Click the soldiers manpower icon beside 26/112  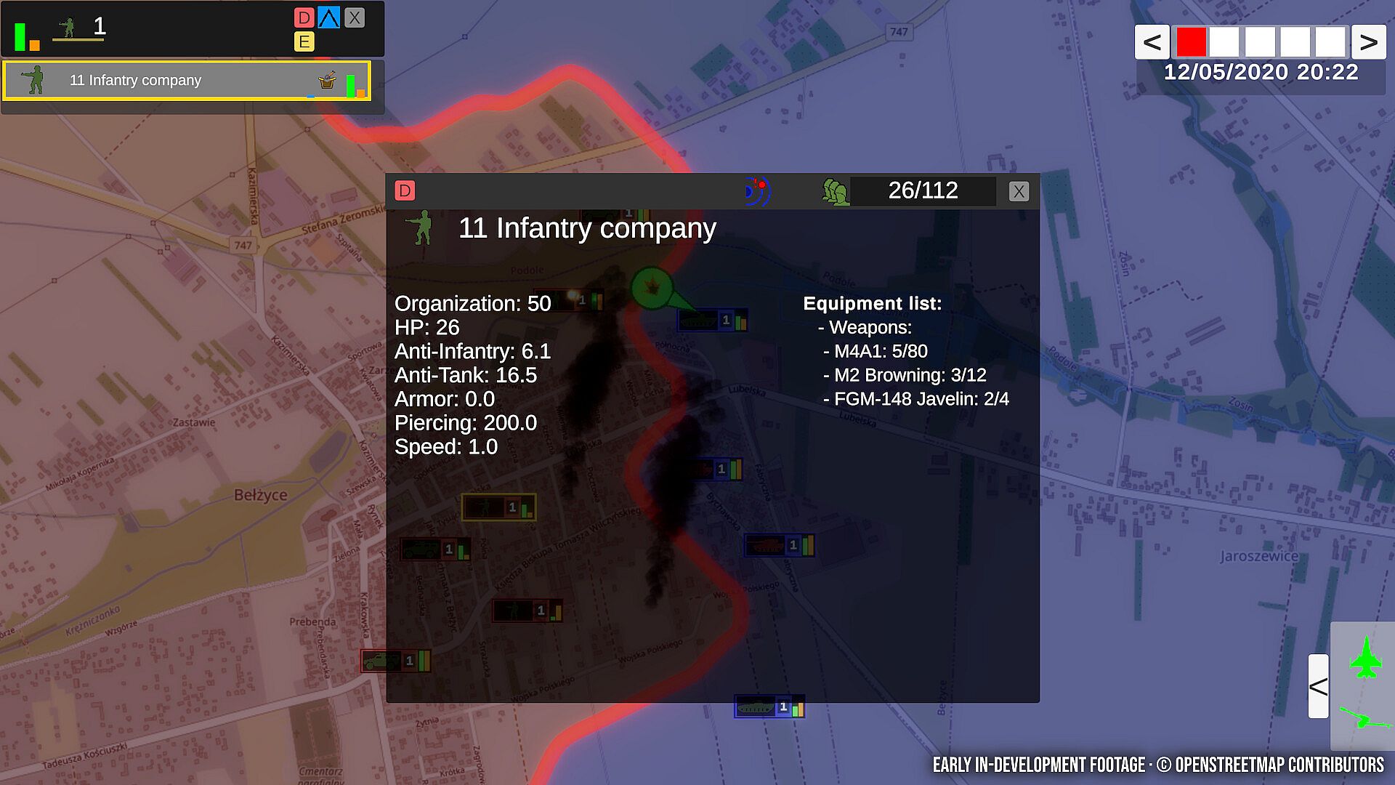point(835,192)
